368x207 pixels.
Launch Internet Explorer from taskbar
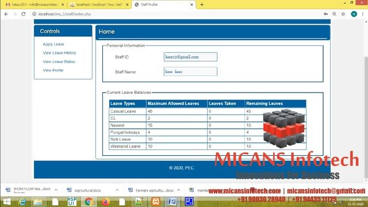coord(22,202)
